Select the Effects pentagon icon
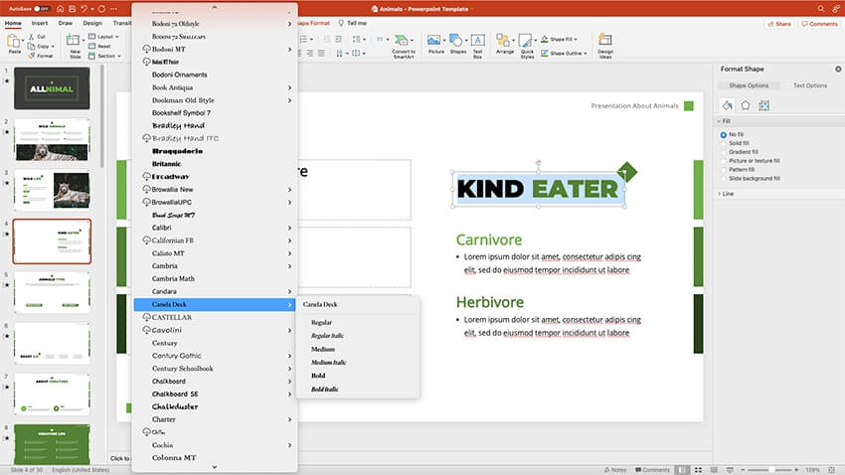 tap(746, 105)
